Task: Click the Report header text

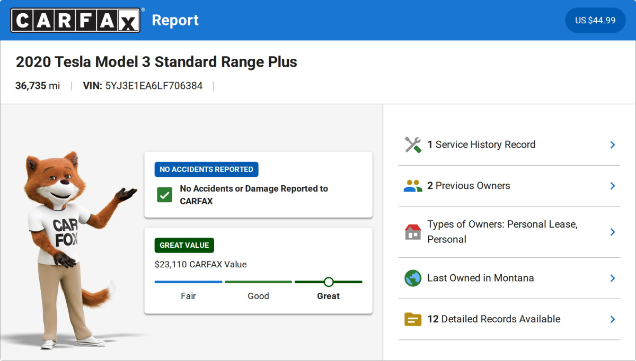Action: (x=175, y=20)
